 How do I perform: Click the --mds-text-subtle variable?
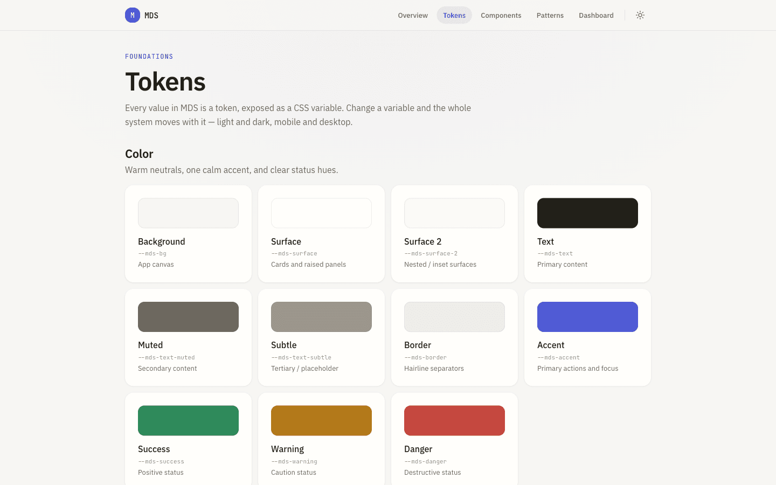301,357
